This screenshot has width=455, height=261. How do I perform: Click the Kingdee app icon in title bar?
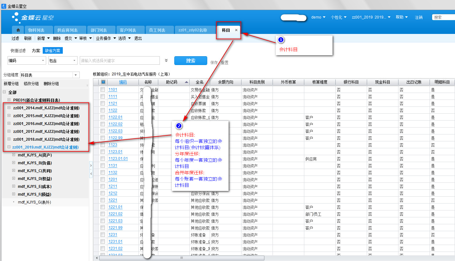(4, 6)
